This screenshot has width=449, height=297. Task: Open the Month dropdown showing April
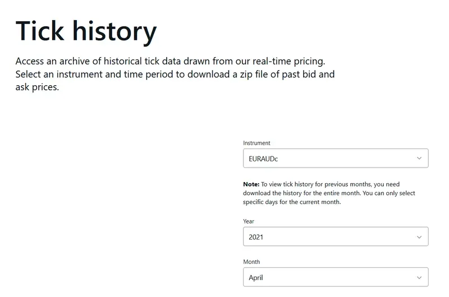click(336, 277)
